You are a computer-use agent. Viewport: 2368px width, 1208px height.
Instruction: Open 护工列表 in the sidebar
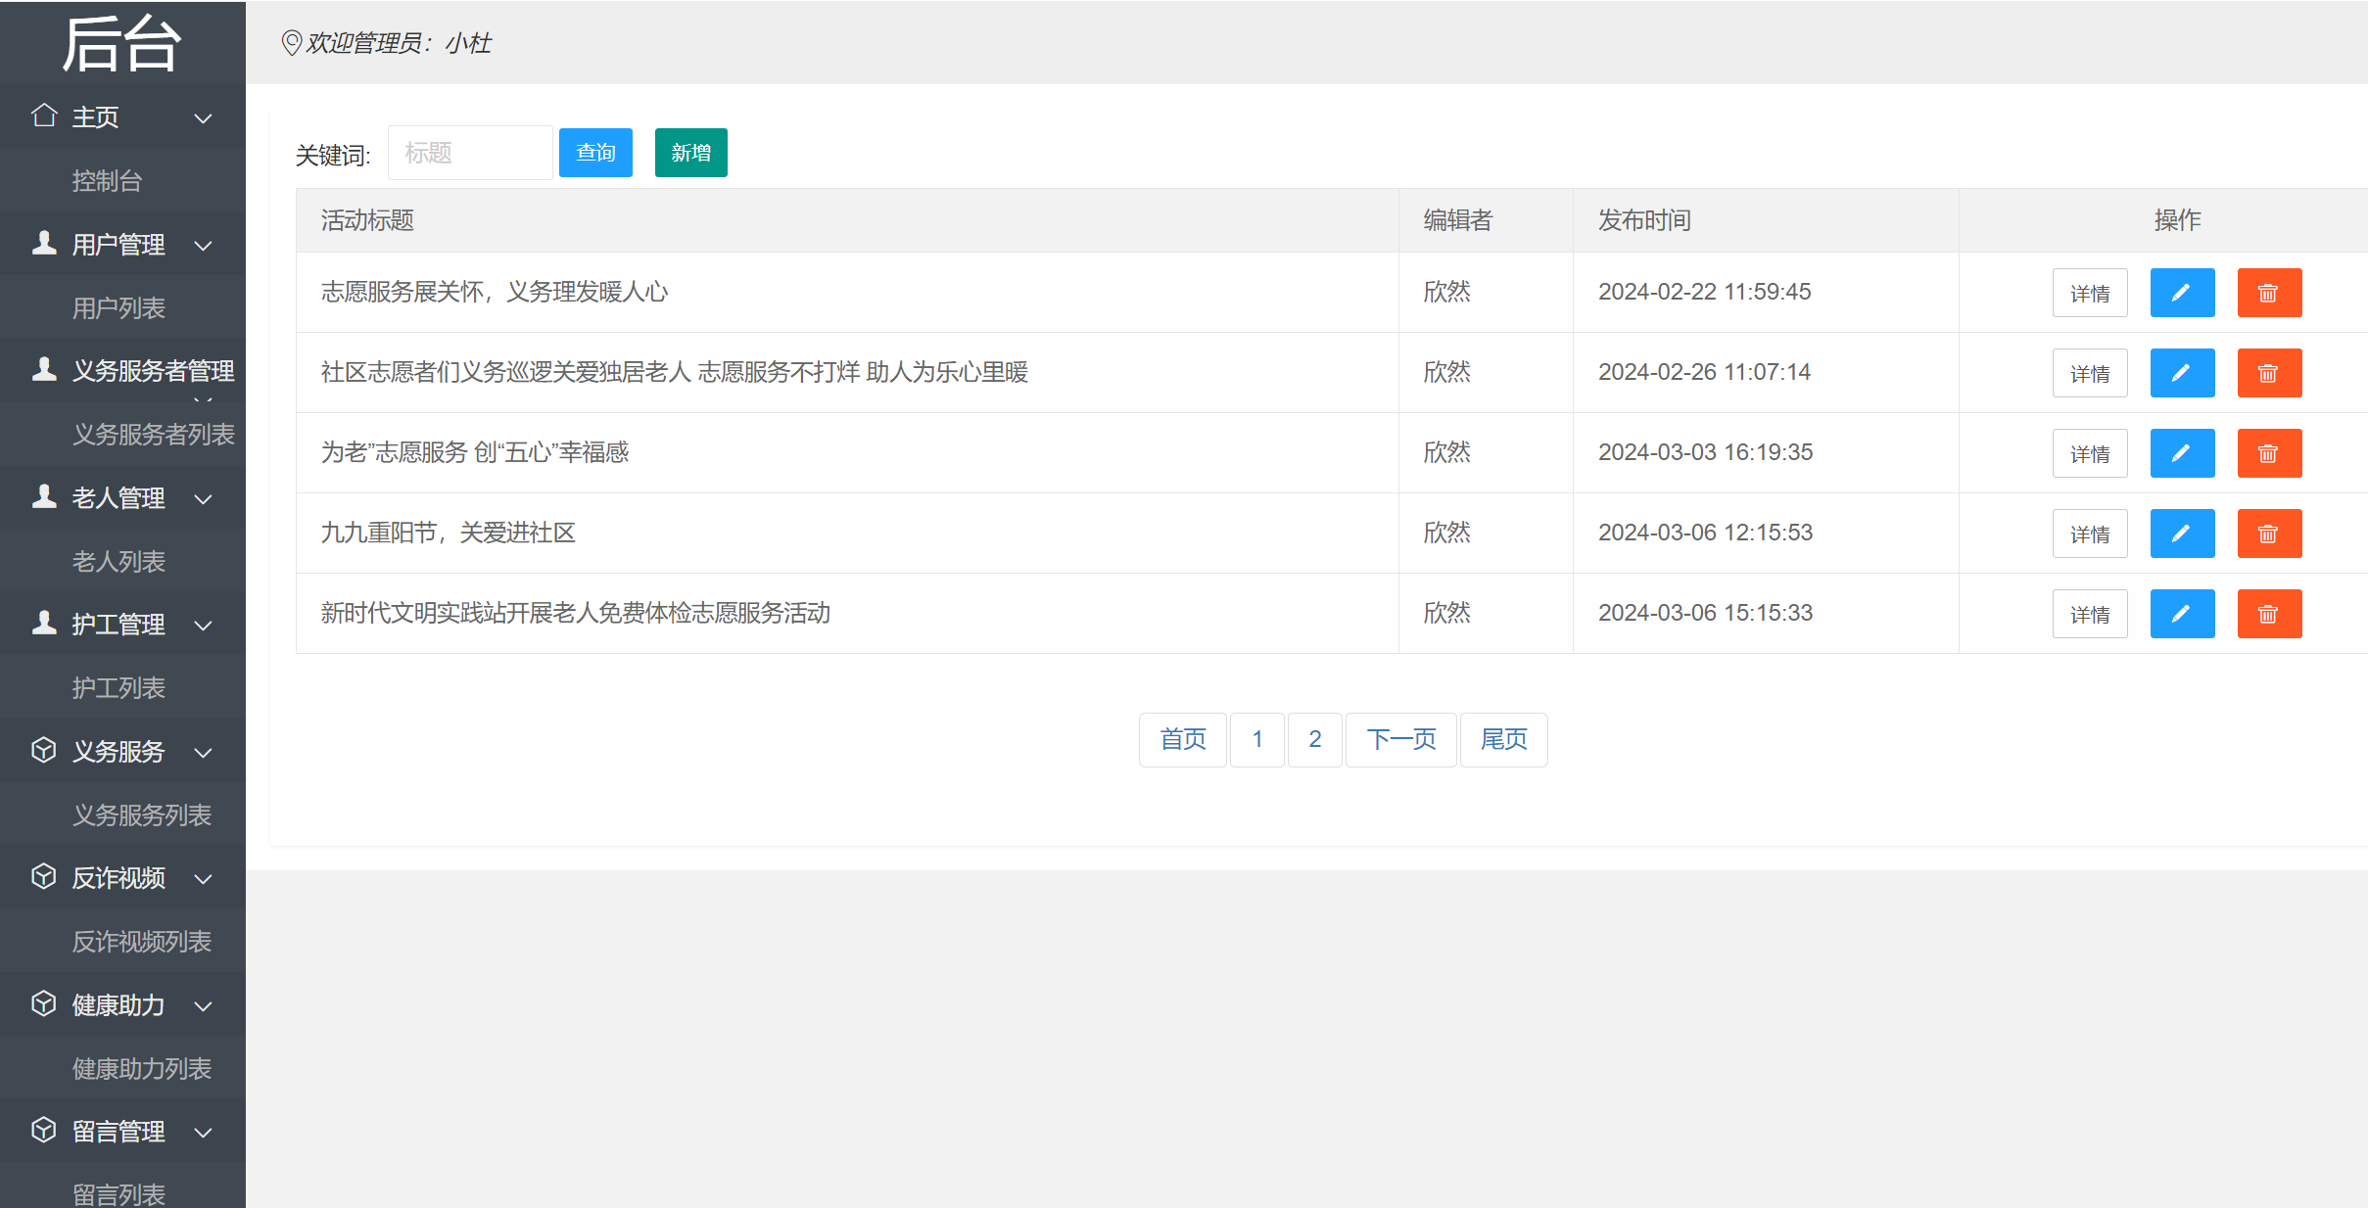118,688
